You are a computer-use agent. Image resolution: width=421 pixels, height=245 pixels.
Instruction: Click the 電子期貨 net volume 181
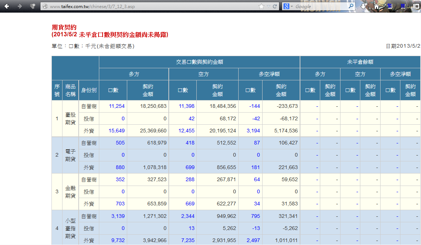click(255, 167)
